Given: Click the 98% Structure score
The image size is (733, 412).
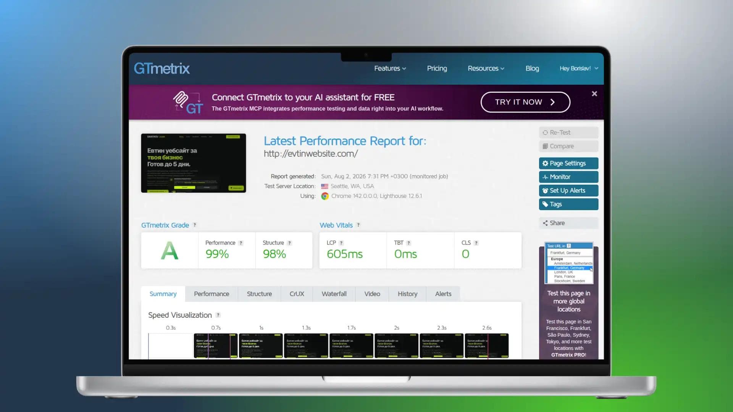Looking at the screenshot, I should [274, 254].
